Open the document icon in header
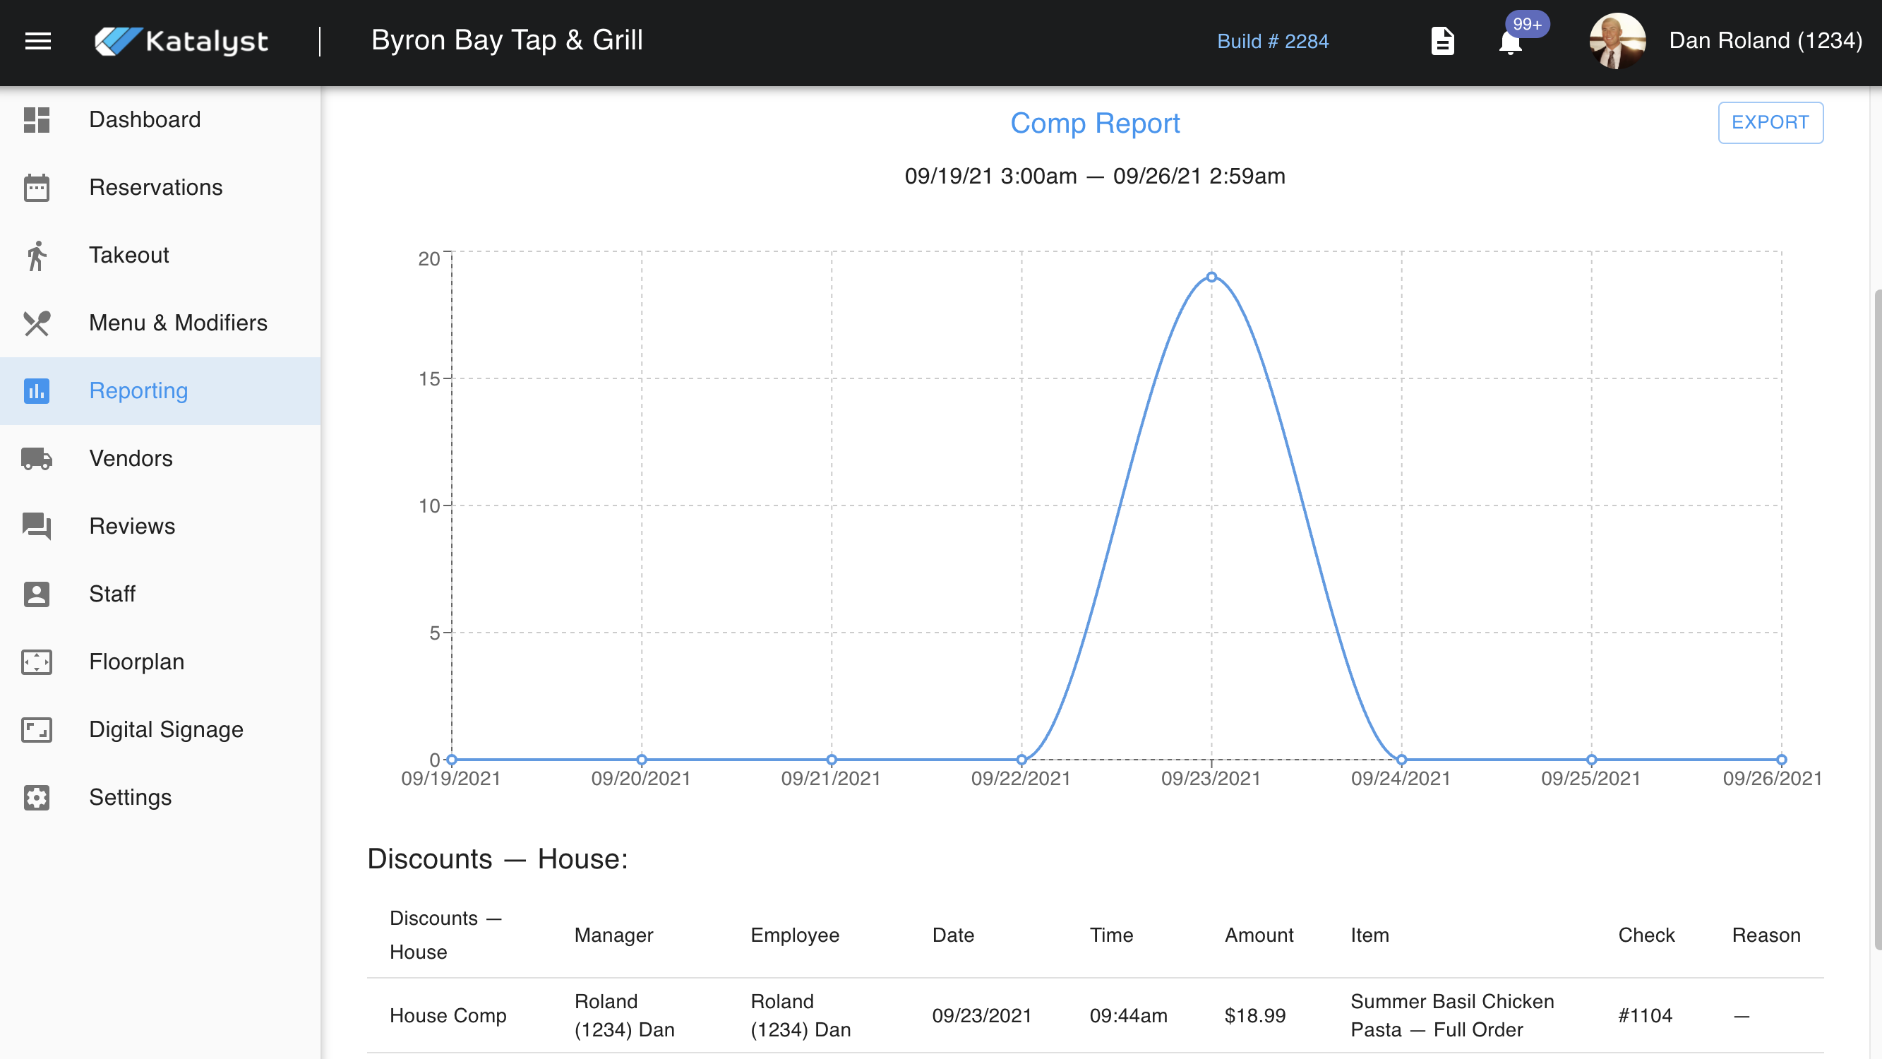 (x=1442, y=41)
